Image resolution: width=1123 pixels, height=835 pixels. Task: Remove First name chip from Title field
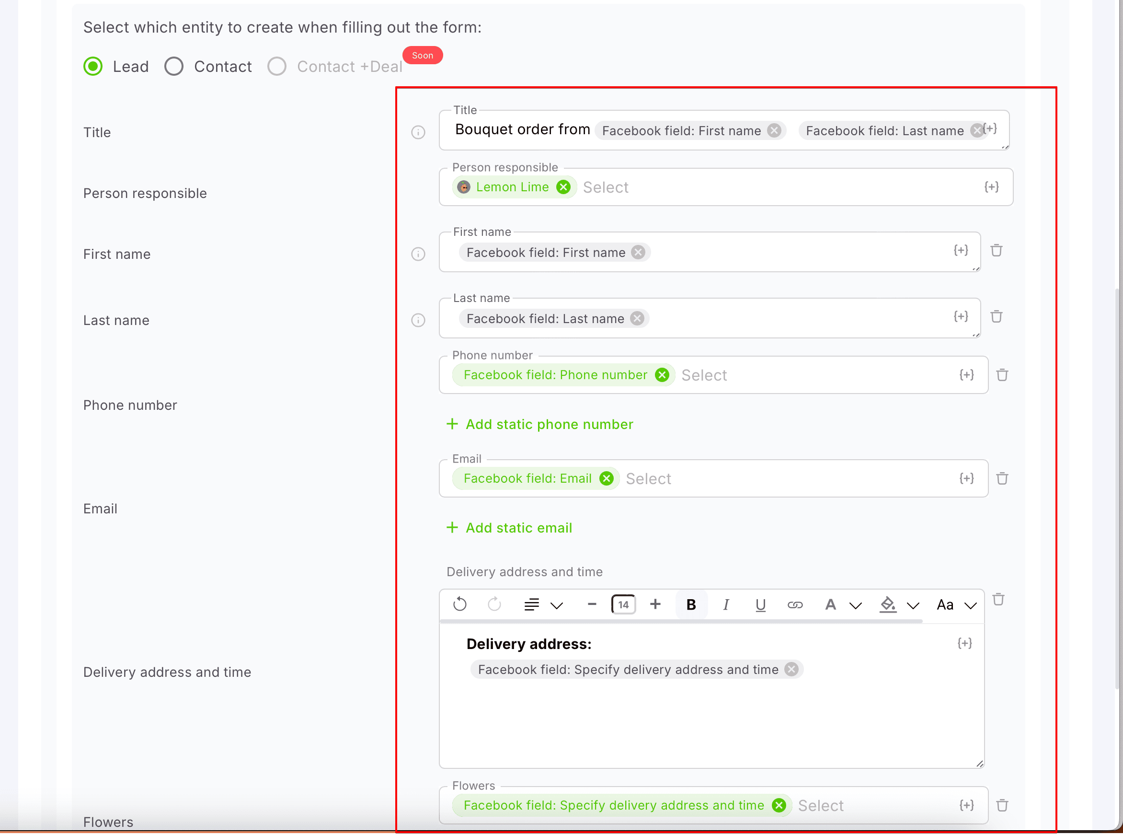click(774, 130)
